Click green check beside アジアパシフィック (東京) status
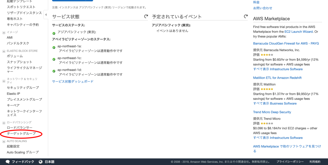The height and width of the screenshot is (165, 328). click(54, 33)
